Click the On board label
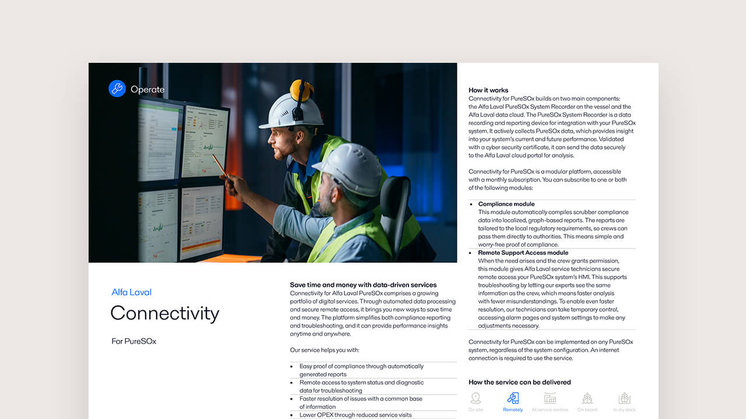 (x=587, y=410)
